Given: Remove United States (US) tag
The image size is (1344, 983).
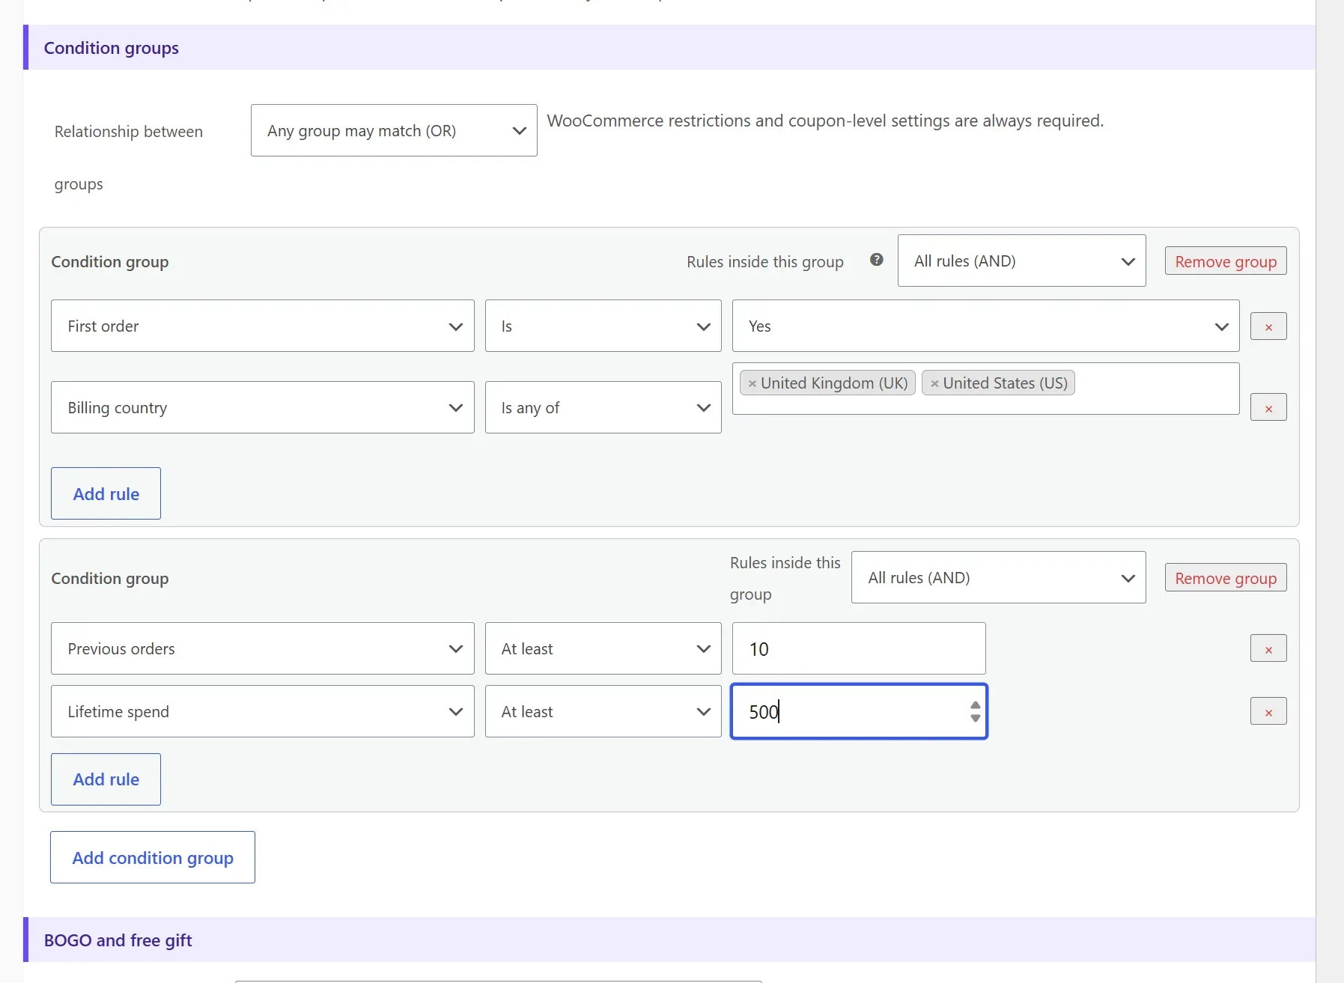Looking at the screenshot, I should 934,383.
